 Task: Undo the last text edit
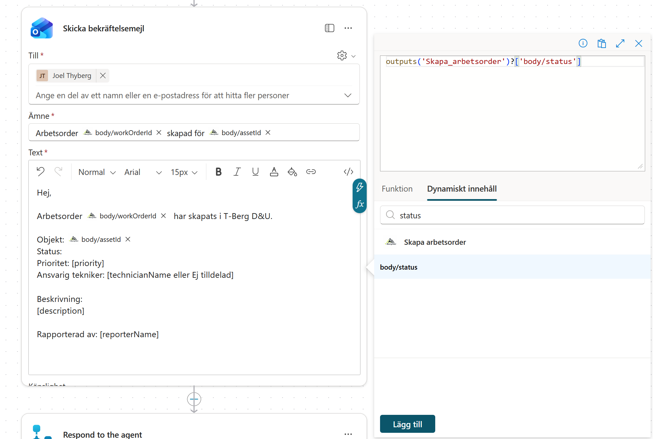coord(40,172)
